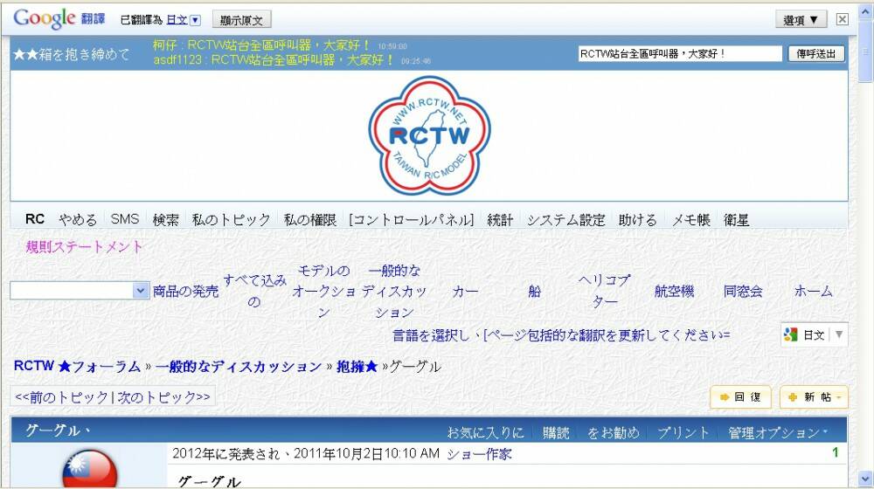The image size is (874, 489).
Task: Click scrollbar down arrow
Action: click(x=865, y=478)
